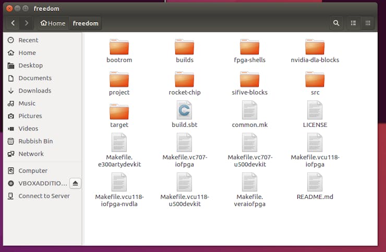Open Pictures in the sidebar
Viewport: 386px width, 252px height.
tap(42, 116)
